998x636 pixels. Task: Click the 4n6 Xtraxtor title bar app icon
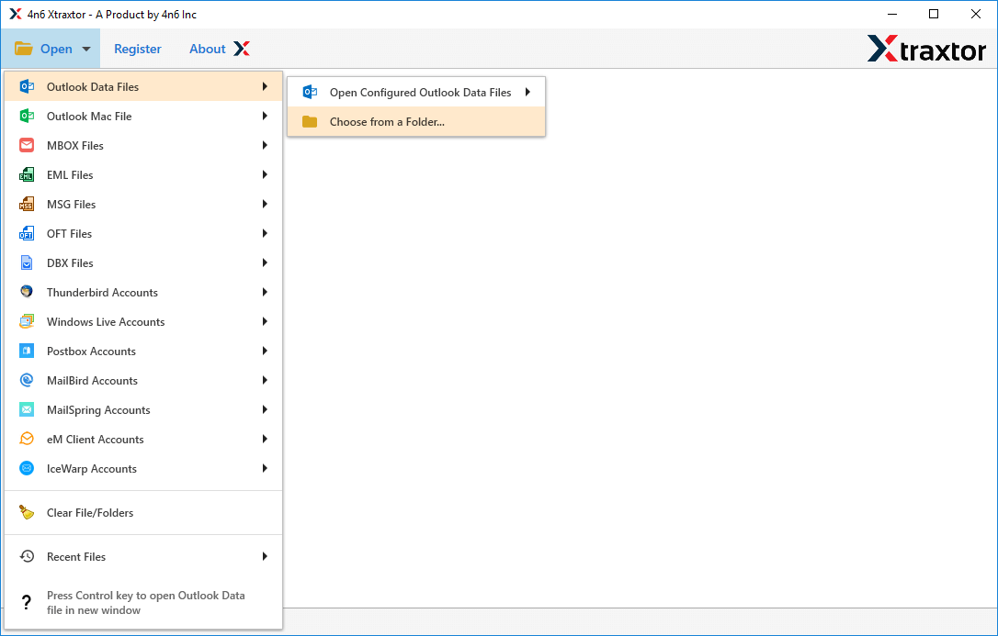(16, 14)
